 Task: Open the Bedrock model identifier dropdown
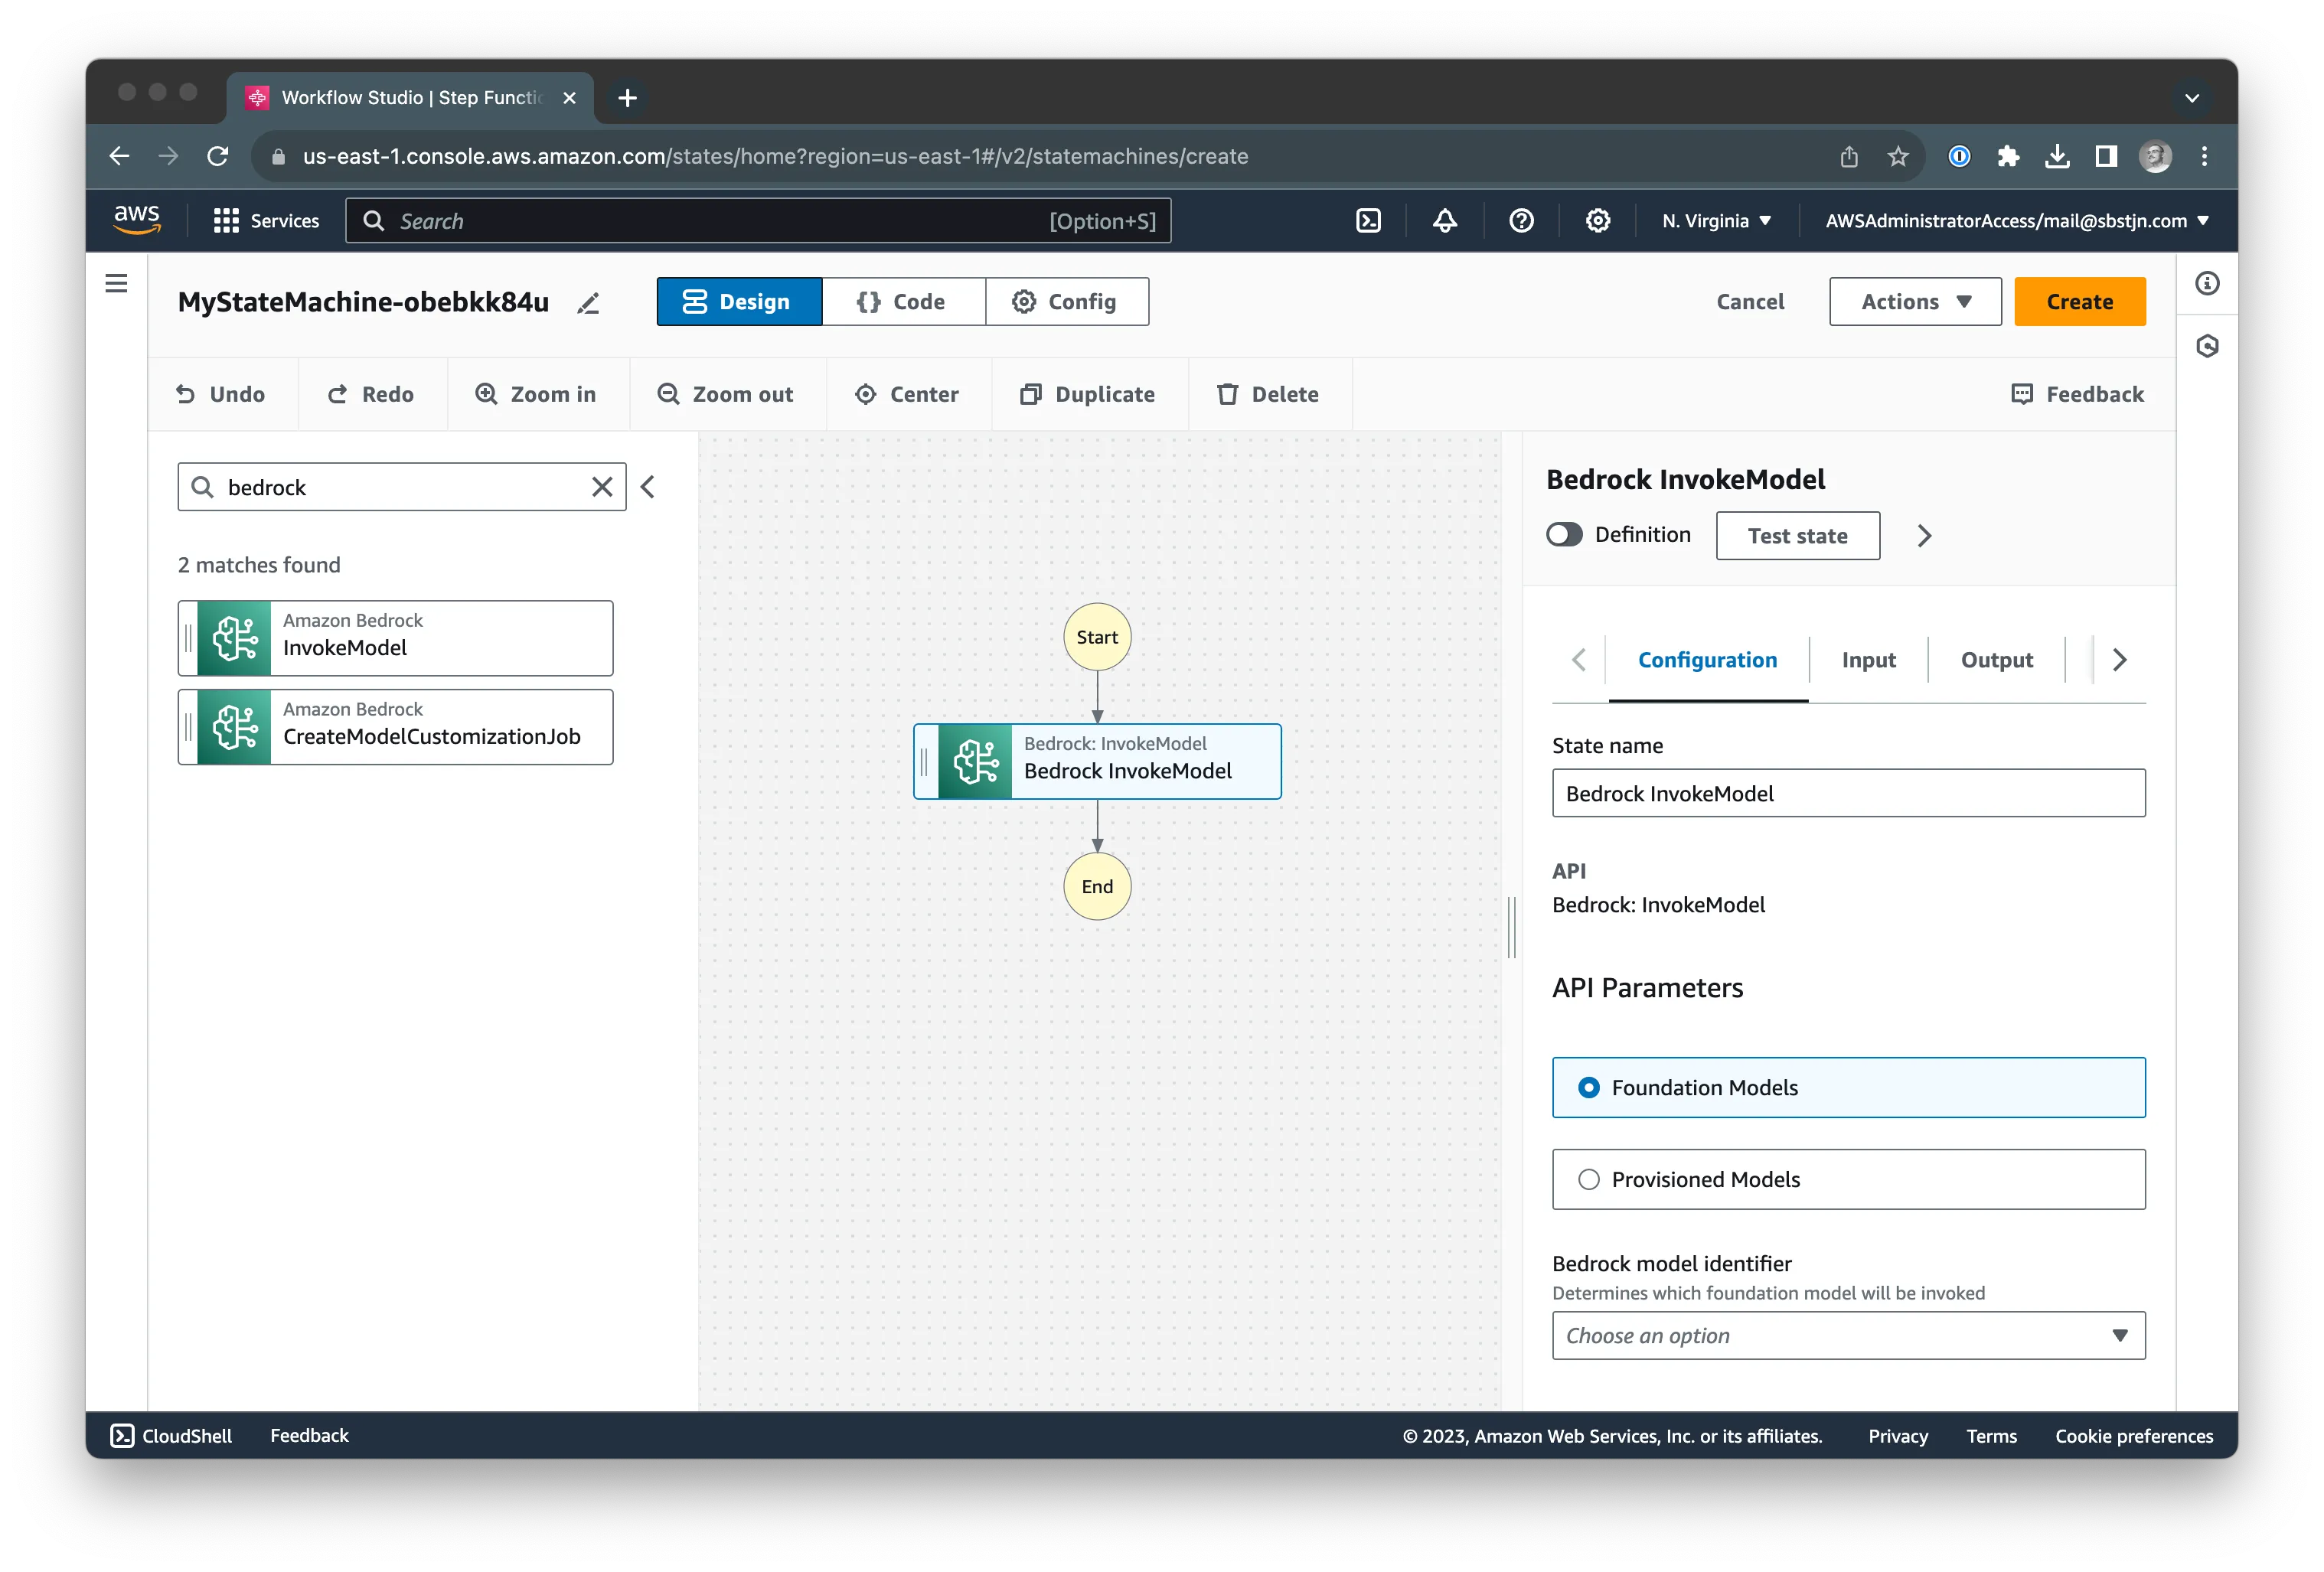tap(1846, 1336)
